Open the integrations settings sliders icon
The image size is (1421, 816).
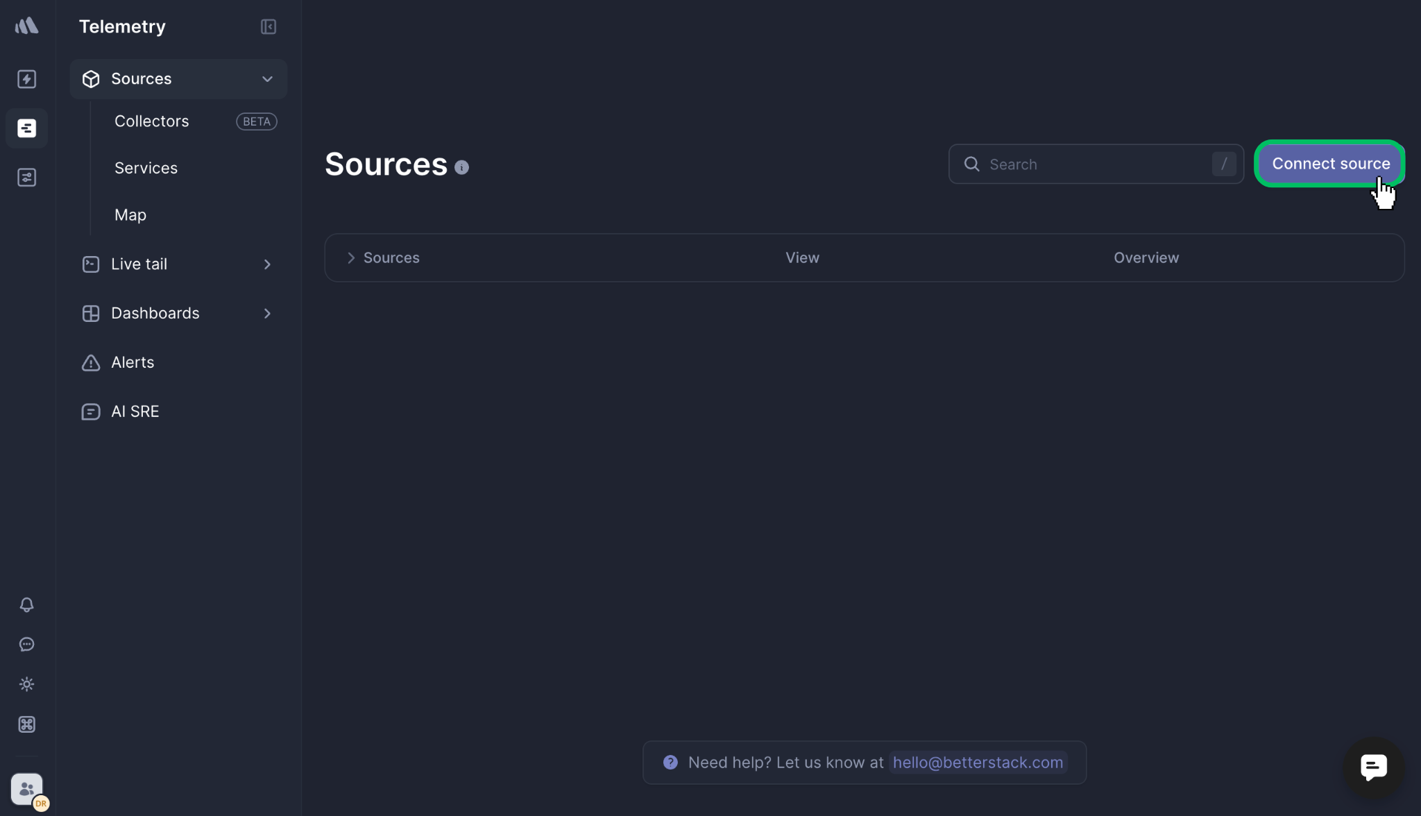(x=26, y=177)
